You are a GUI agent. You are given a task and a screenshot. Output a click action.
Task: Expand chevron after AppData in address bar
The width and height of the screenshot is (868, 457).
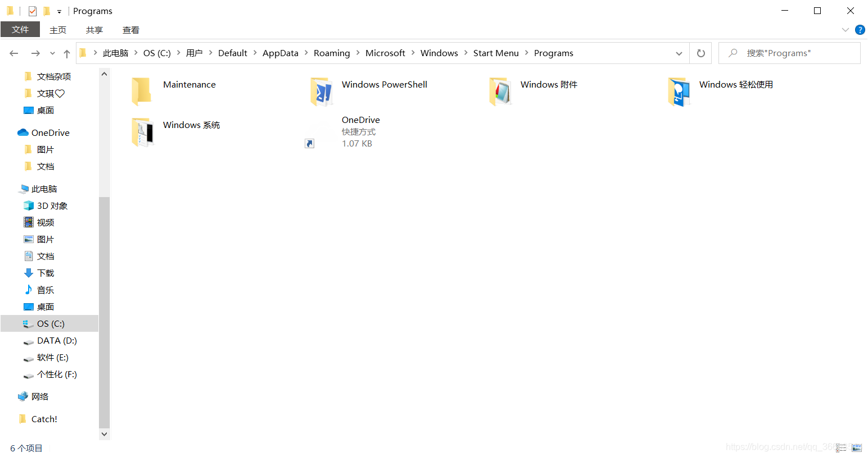click(x=306, y=53)
